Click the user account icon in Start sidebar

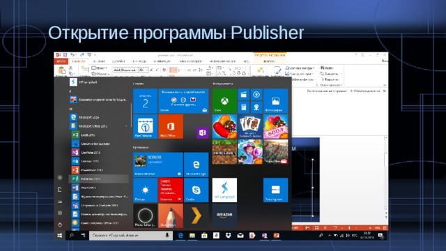tap(60, 178)
